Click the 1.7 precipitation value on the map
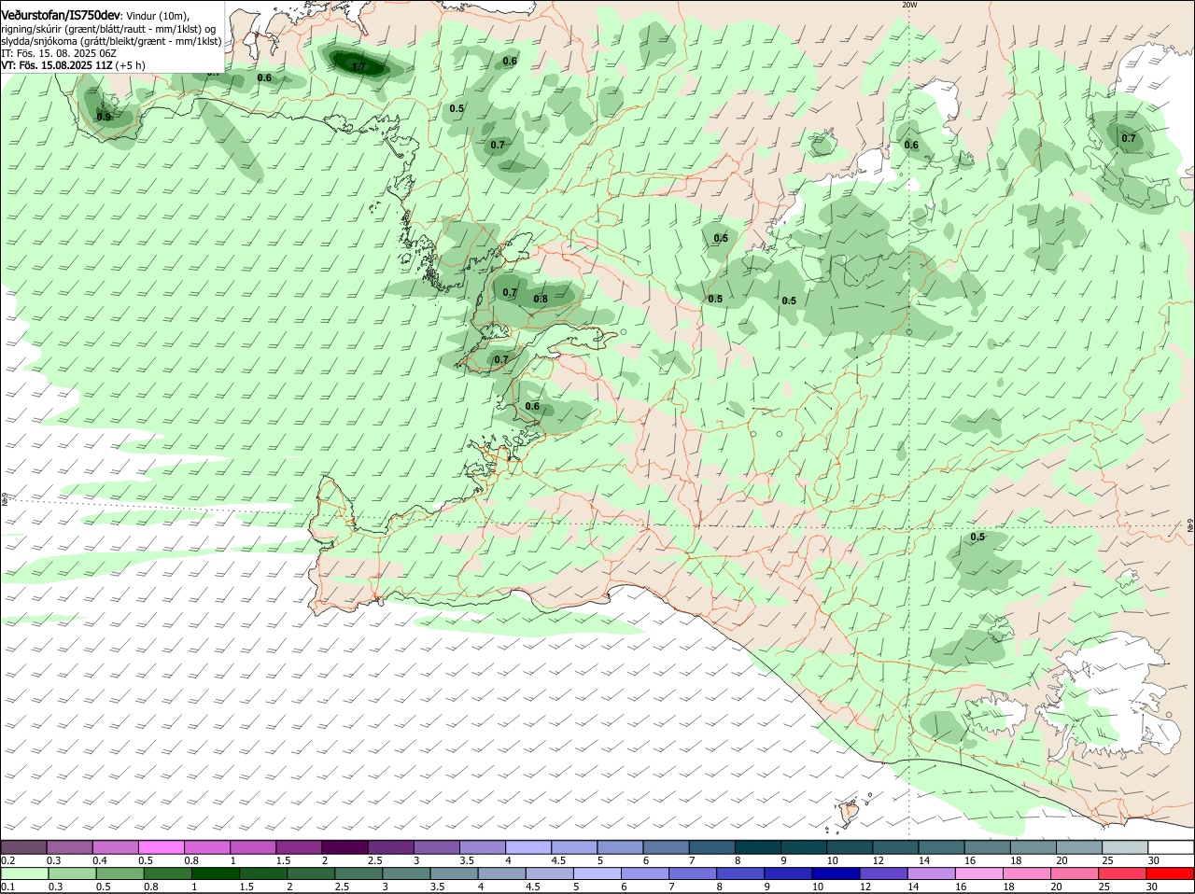1195x894 pixels. pos(358,66)
